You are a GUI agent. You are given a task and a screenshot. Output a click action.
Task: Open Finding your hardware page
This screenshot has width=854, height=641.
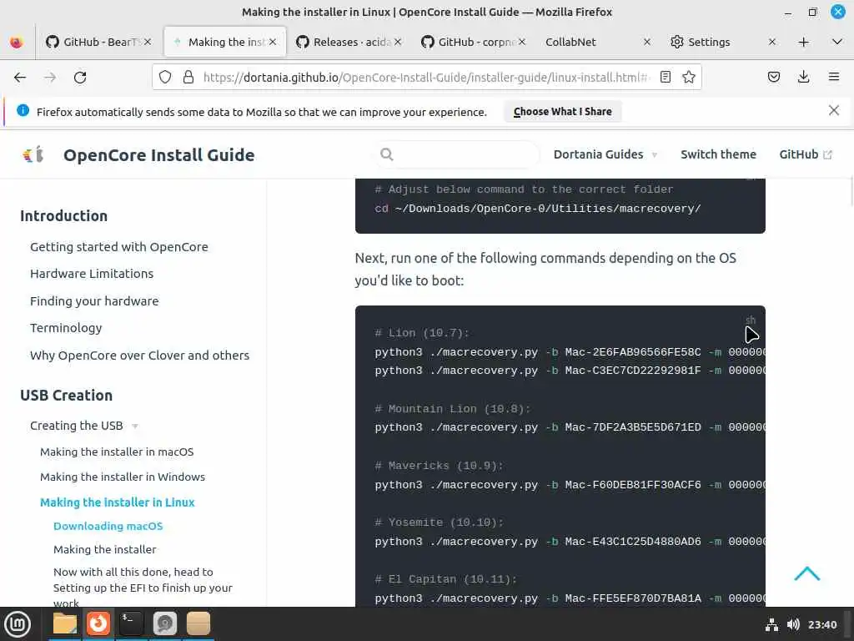coord(94,300)
